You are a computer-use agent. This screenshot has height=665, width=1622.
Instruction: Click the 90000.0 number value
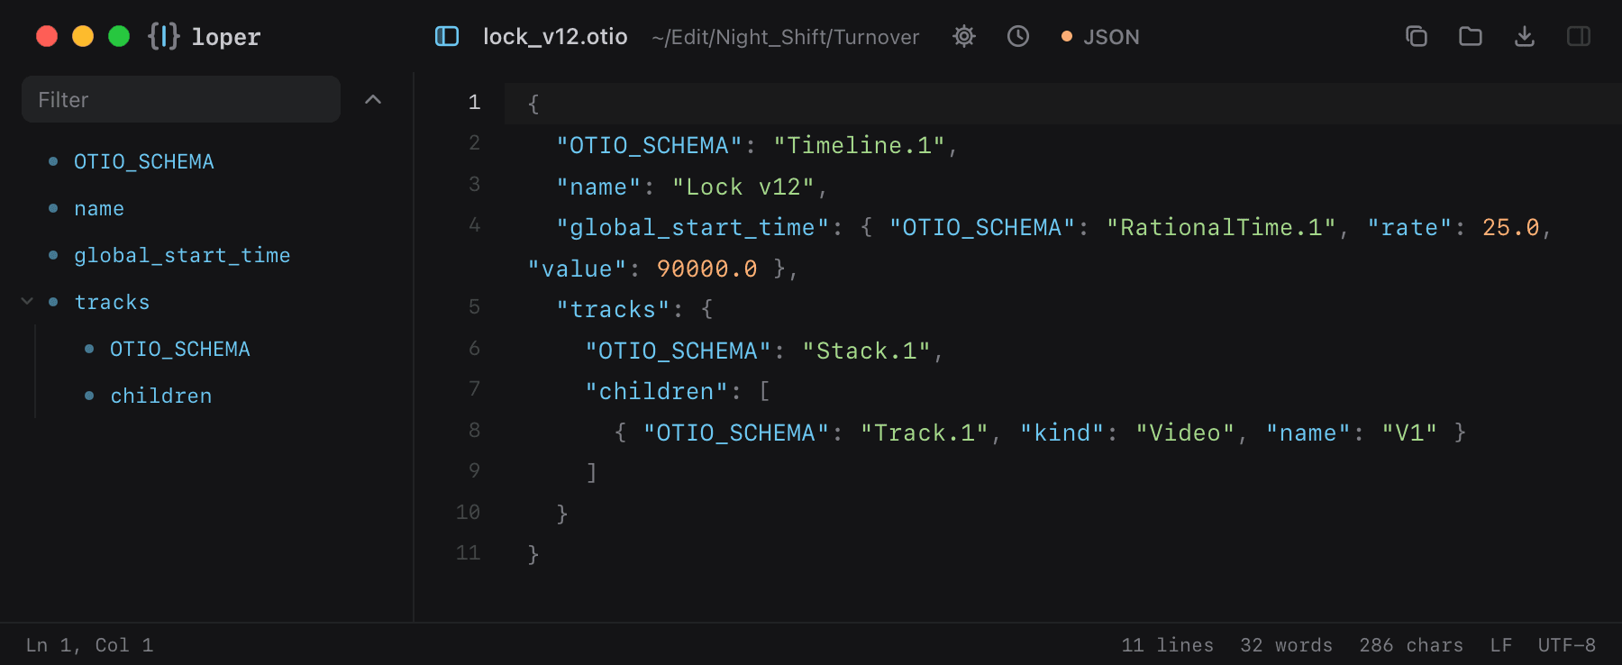[707, 269]
